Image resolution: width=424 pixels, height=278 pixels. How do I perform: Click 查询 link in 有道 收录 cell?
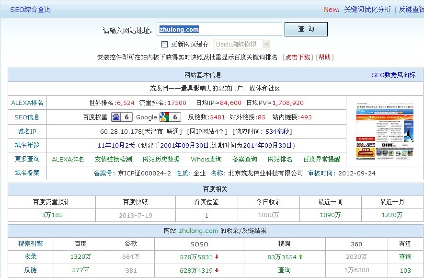tap(405, 256)
